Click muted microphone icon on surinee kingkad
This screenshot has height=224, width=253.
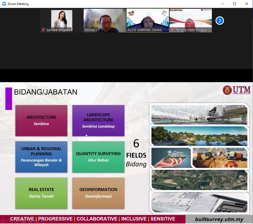point(43,30)
